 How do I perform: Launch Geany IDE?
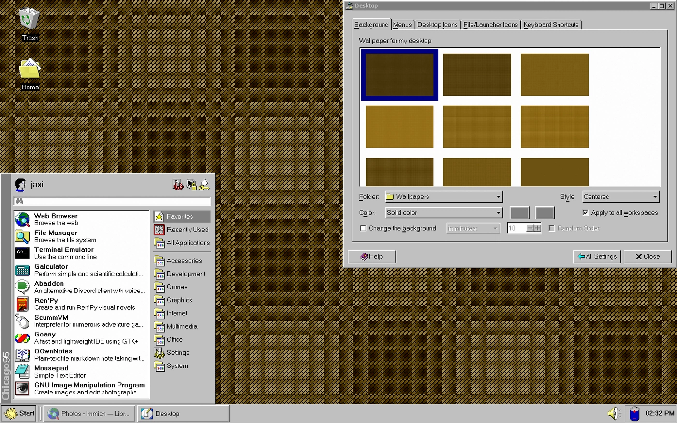[x=81, y=338]
